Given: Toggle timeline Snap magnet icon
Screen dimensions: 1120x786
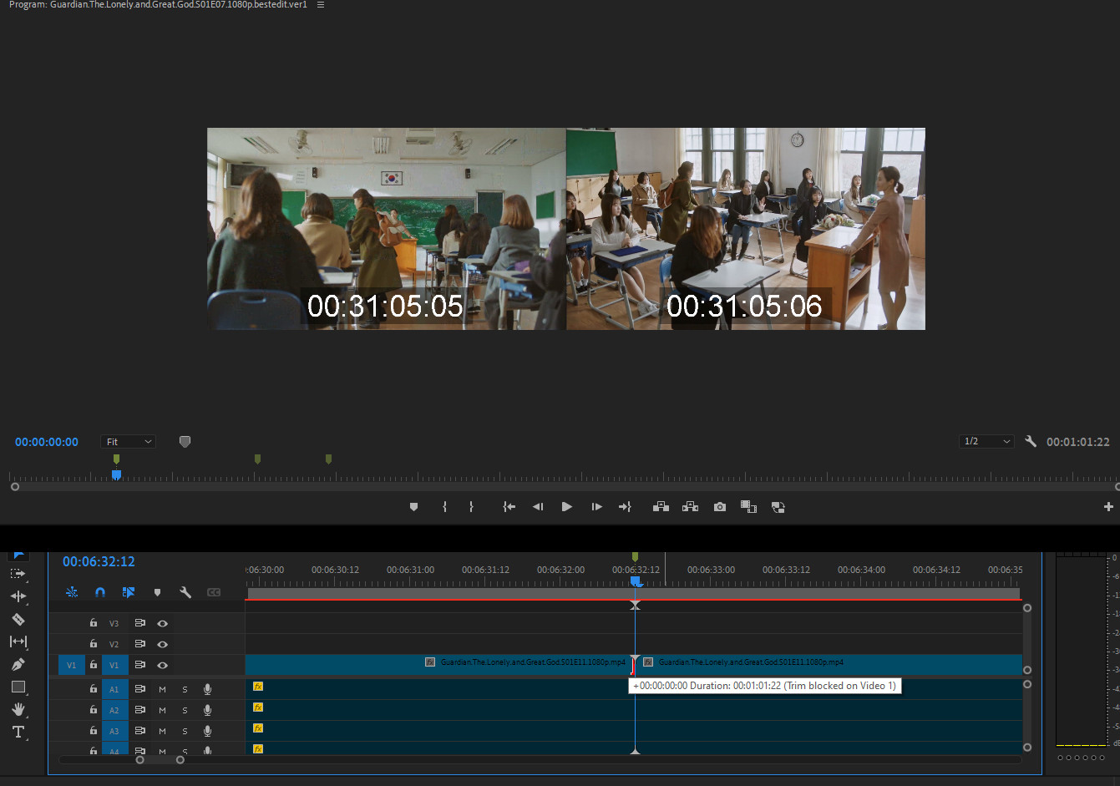Looking at the screenshot, I should pos(100,592).
